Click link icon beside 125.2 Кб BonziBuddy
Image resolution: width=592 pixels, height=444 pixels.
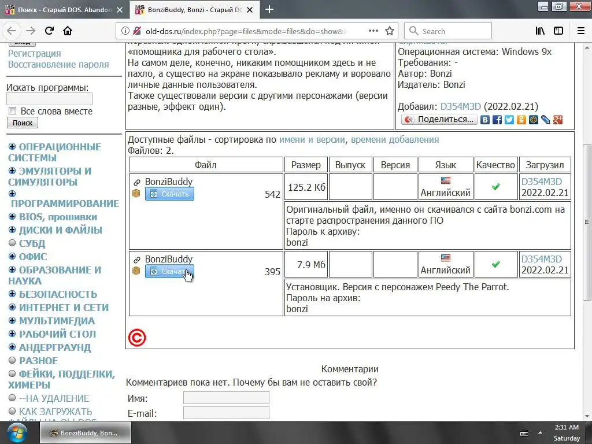tap(136, 182)
